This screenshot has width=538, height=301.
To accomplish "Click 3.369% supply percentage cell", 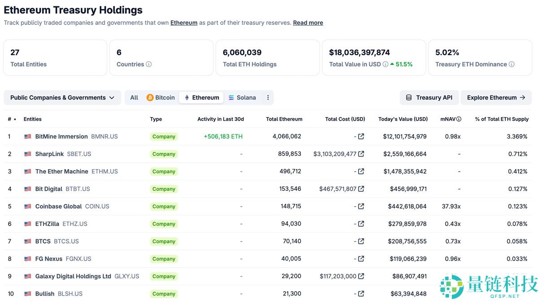I will tap(517, 136).
